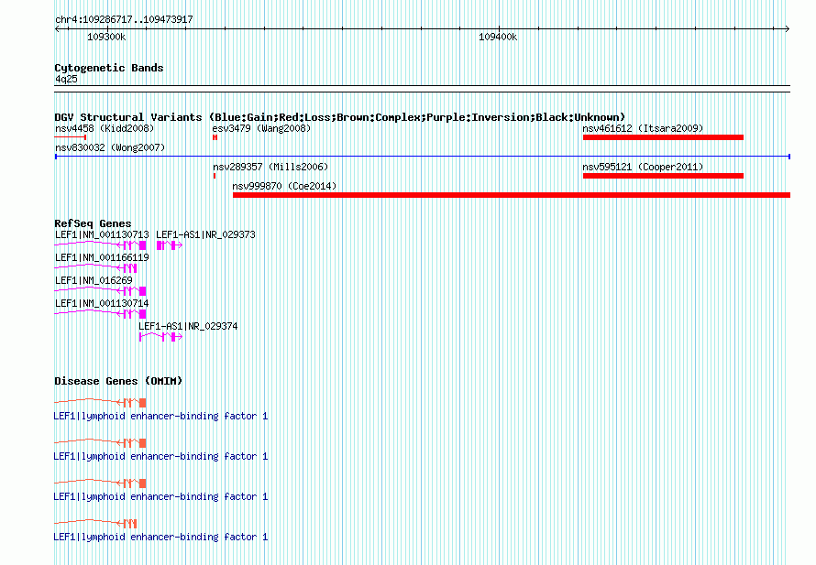Click the second OMIM LEF1 orange gene glyph

(x=101, y=443)
